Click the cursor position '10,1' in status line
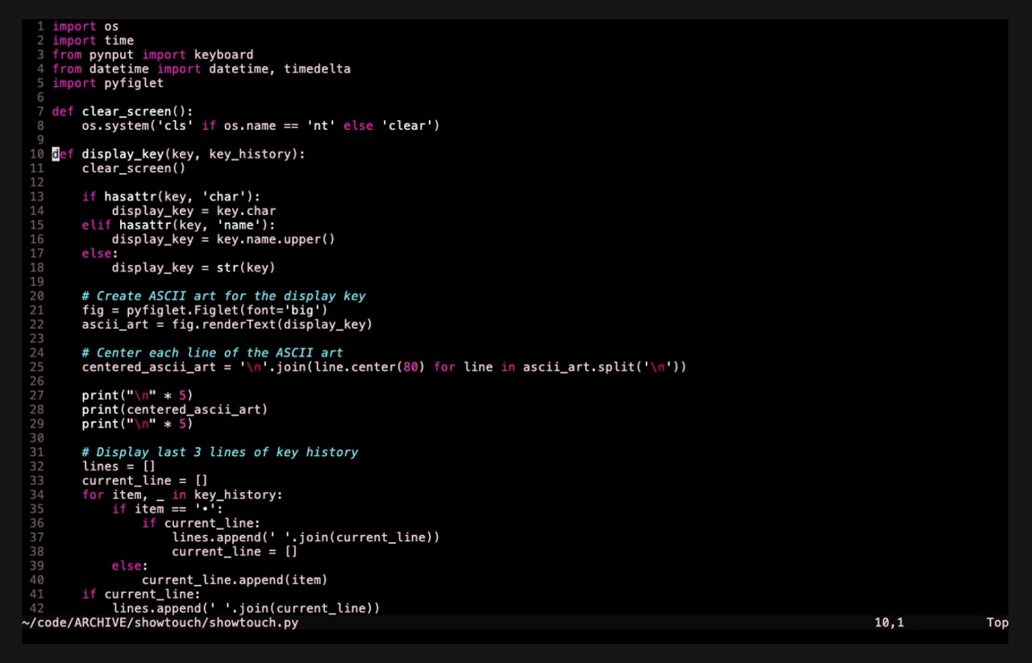This screenshot has width=1032, height=663. click(x=889, y=623)
